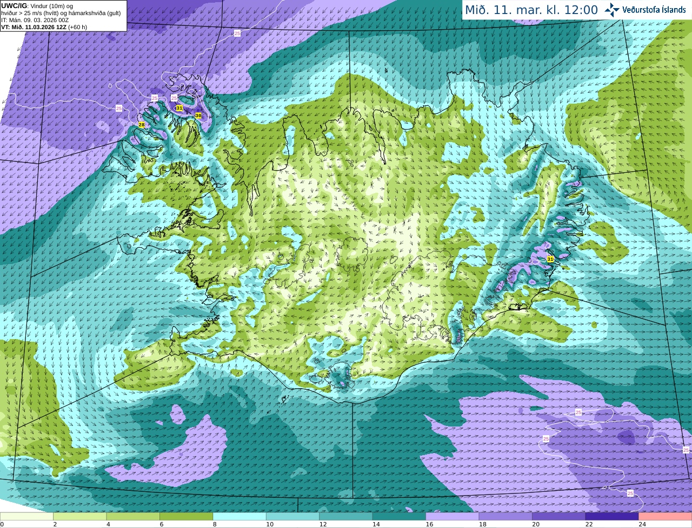The width and height of the screenshot is (692, 528).
Task: Click the hviður > 25 m/s description line
Action: pos(61,13)
